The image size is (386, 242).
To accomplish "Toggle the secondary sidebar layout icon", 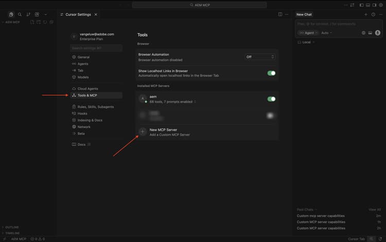I will [x=374, y=5].
